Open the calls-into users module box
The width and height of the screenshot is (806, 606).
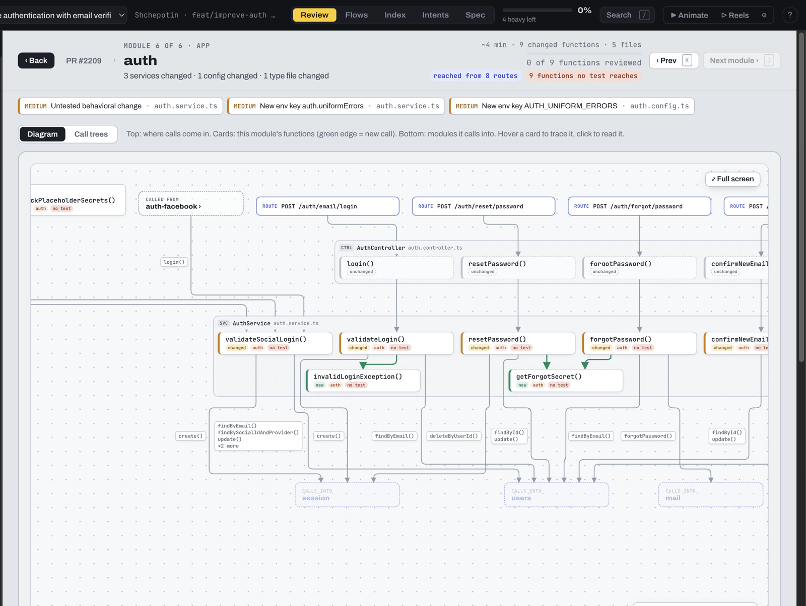(557, 495)
